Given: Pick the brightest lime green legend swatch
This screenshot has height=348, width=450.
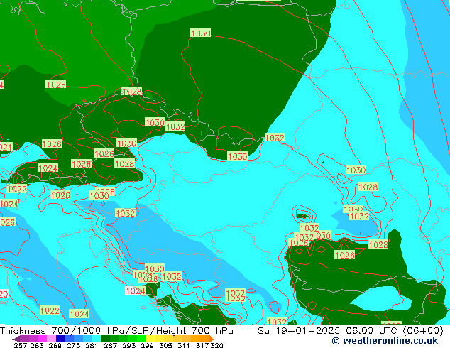Looking at the screenshot, I should (x=141, y=338).
